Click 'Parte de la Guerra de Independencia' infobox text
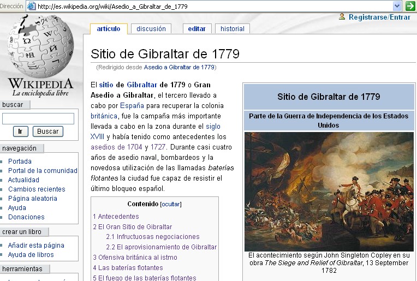The width and height of the screenshot is (417, 281). (329, 121)
